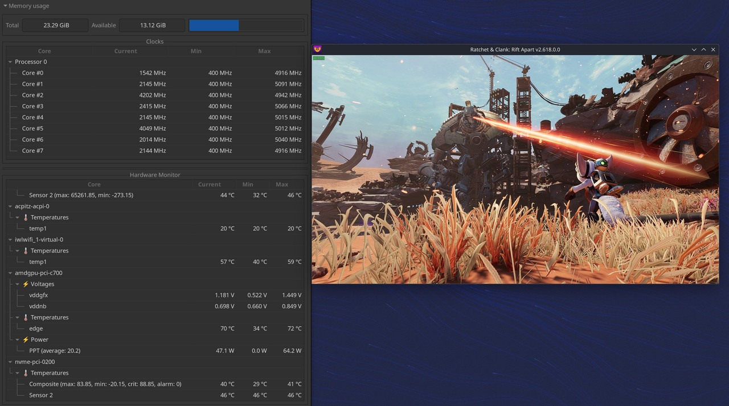Collapse the amdgpu-pci-c700 sensor group
729x406 pixels.
[10, 273]
